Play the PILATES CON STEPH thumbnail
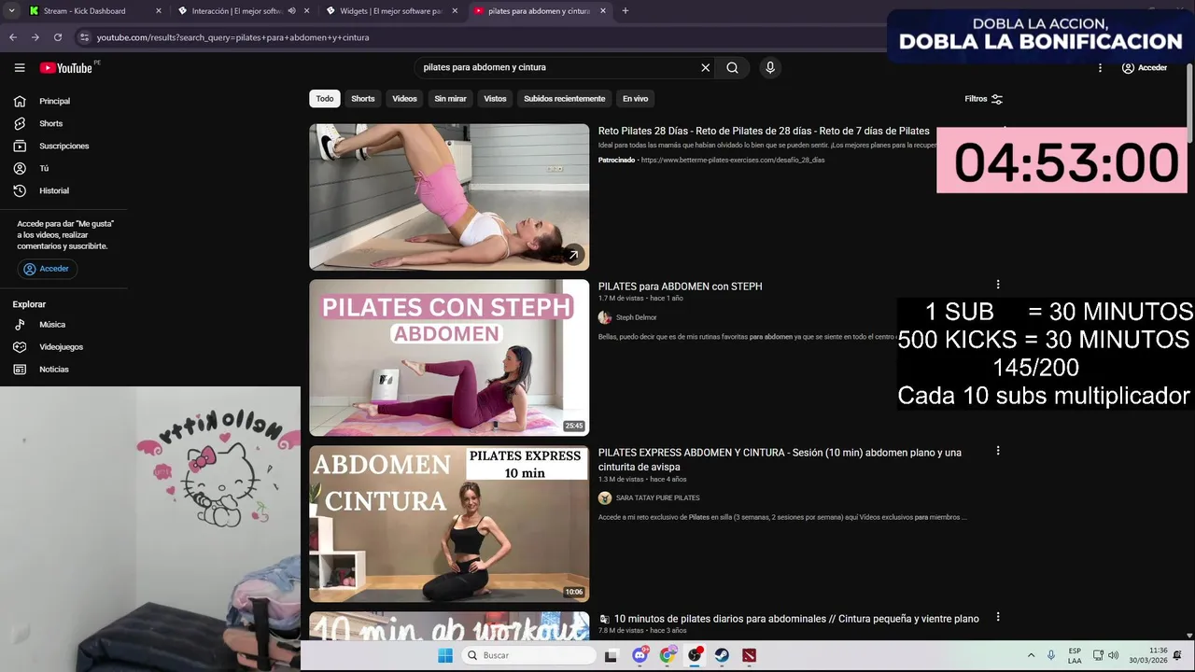 coord(449,357)
